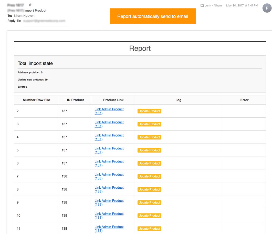Visit Link Admin Product link in row 9
272x234 pixels.
click(109, 202)
